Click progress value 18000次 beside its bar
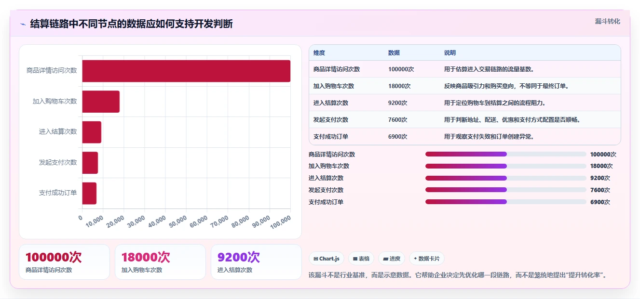The image size is (640, 299). (x=602, y=166)
